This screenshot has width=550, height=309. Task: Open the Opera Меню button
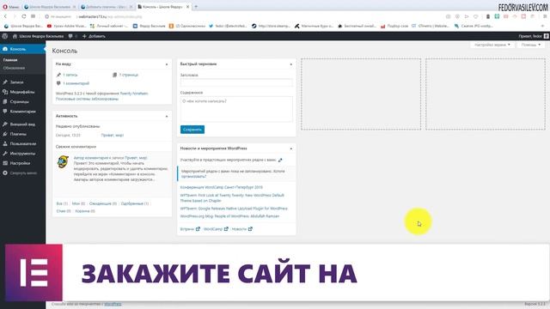pos(11,7)
